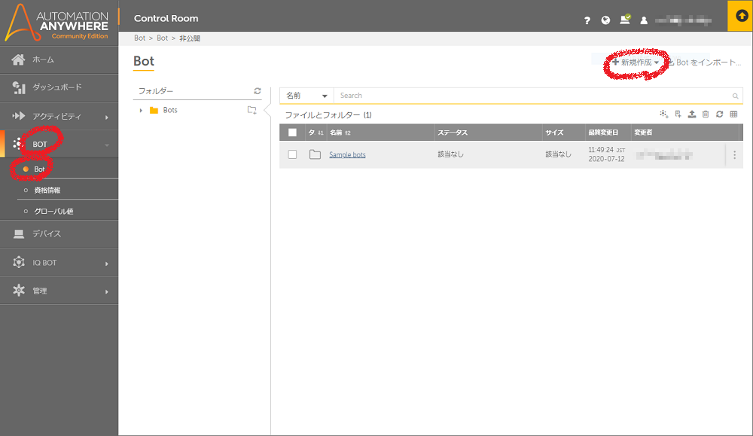Image resolution: width=753 pixels, height=436 pixels.
Task: Click the create bot toolbar icon
Action: click(663, 114)
